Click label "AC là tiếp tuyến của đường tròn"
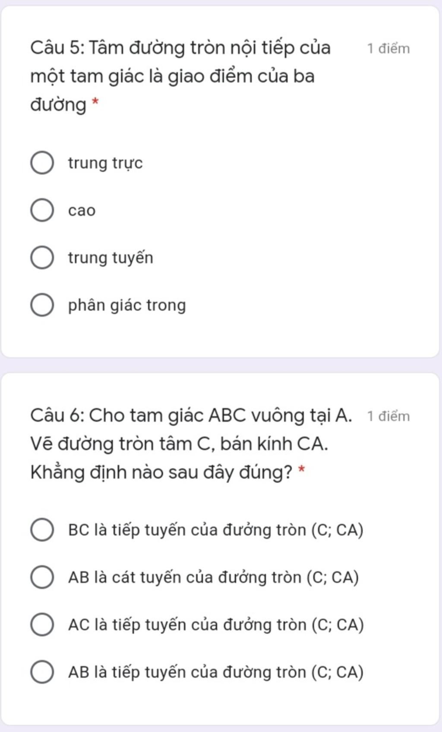This screenshot has height=732, width=442. 216,625
